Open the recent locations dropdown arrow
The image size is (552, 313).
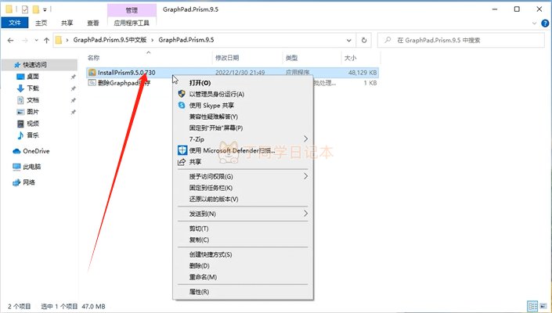coord(36,41)
